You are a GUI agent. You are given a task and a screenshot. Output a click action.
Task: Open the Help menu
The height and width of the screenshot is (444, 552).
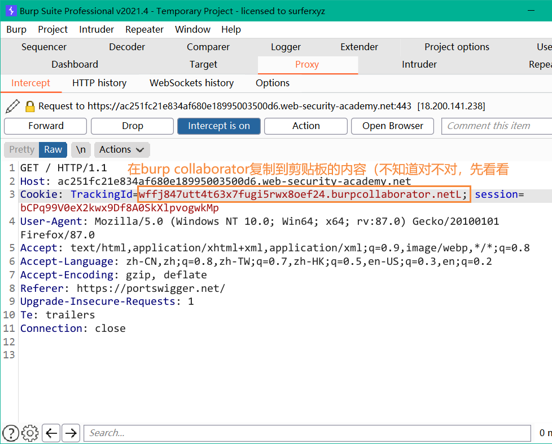[231, 29]
